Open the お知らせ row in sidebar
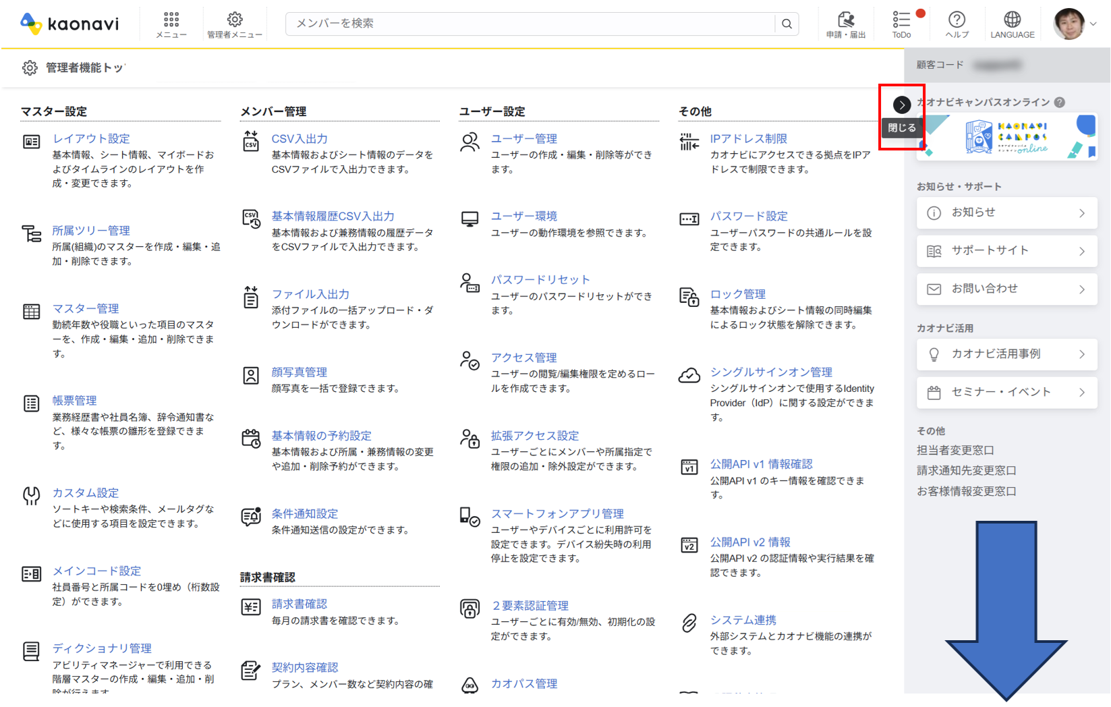This screenshot has width=1111, height=707. (1006, 213)
